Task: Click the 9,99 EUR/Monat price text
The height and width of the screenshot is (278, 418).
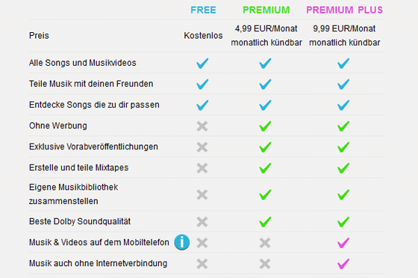Action: pos(344,28)
